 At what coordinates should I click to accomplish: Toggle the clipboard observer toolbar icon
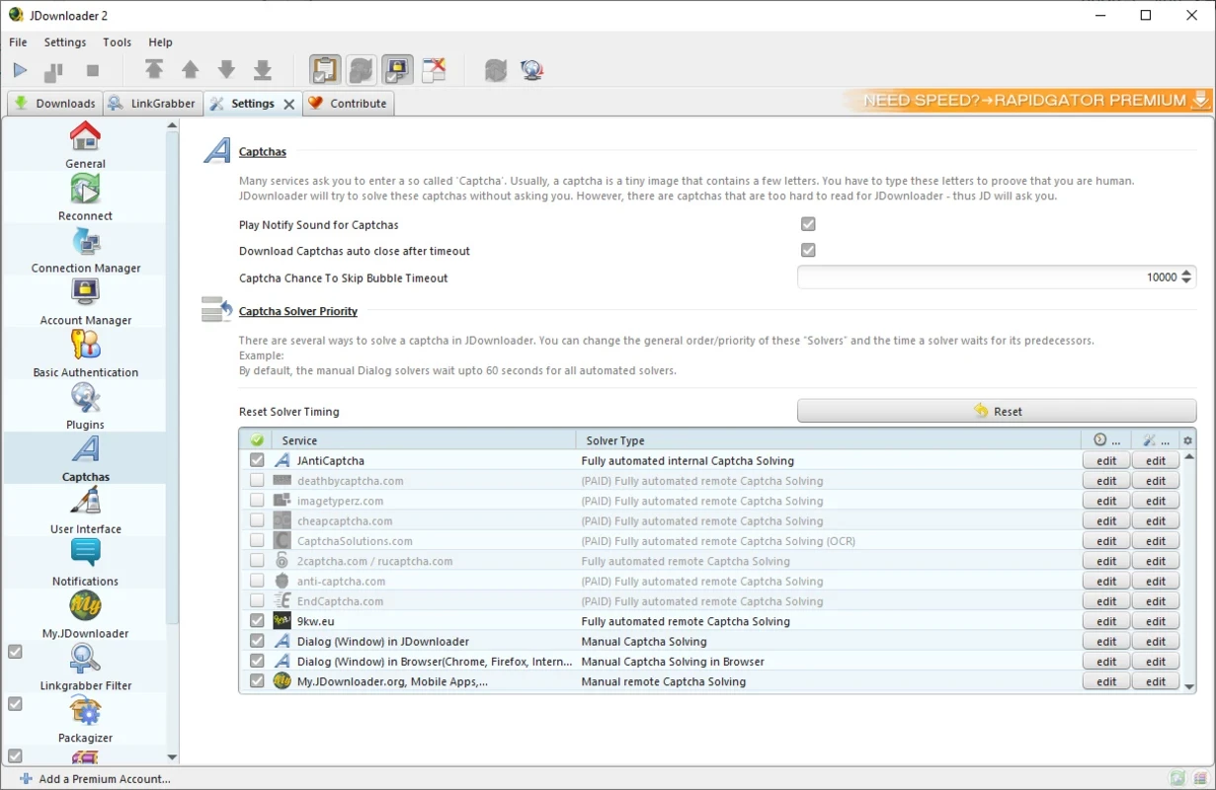click(325, 70)
